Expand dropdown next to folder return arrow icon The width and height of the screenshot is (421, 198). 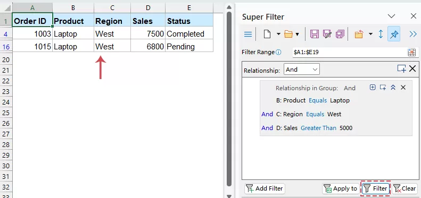tap(370, 34)
